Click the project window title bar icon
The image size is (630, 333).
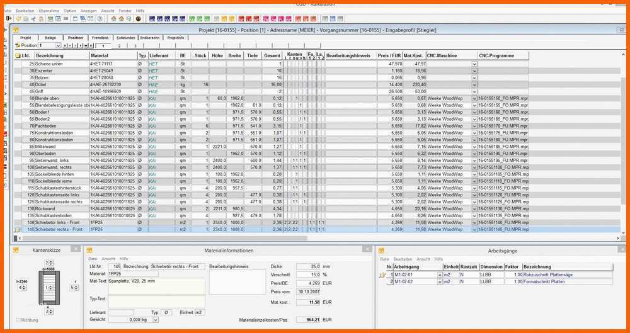[16, 30]
